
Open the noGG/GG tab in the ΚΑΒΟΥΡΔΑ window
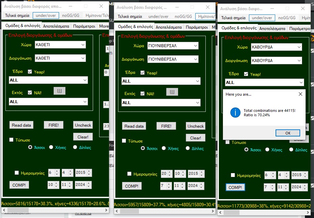pyautogui.click(x=287, y=18)
